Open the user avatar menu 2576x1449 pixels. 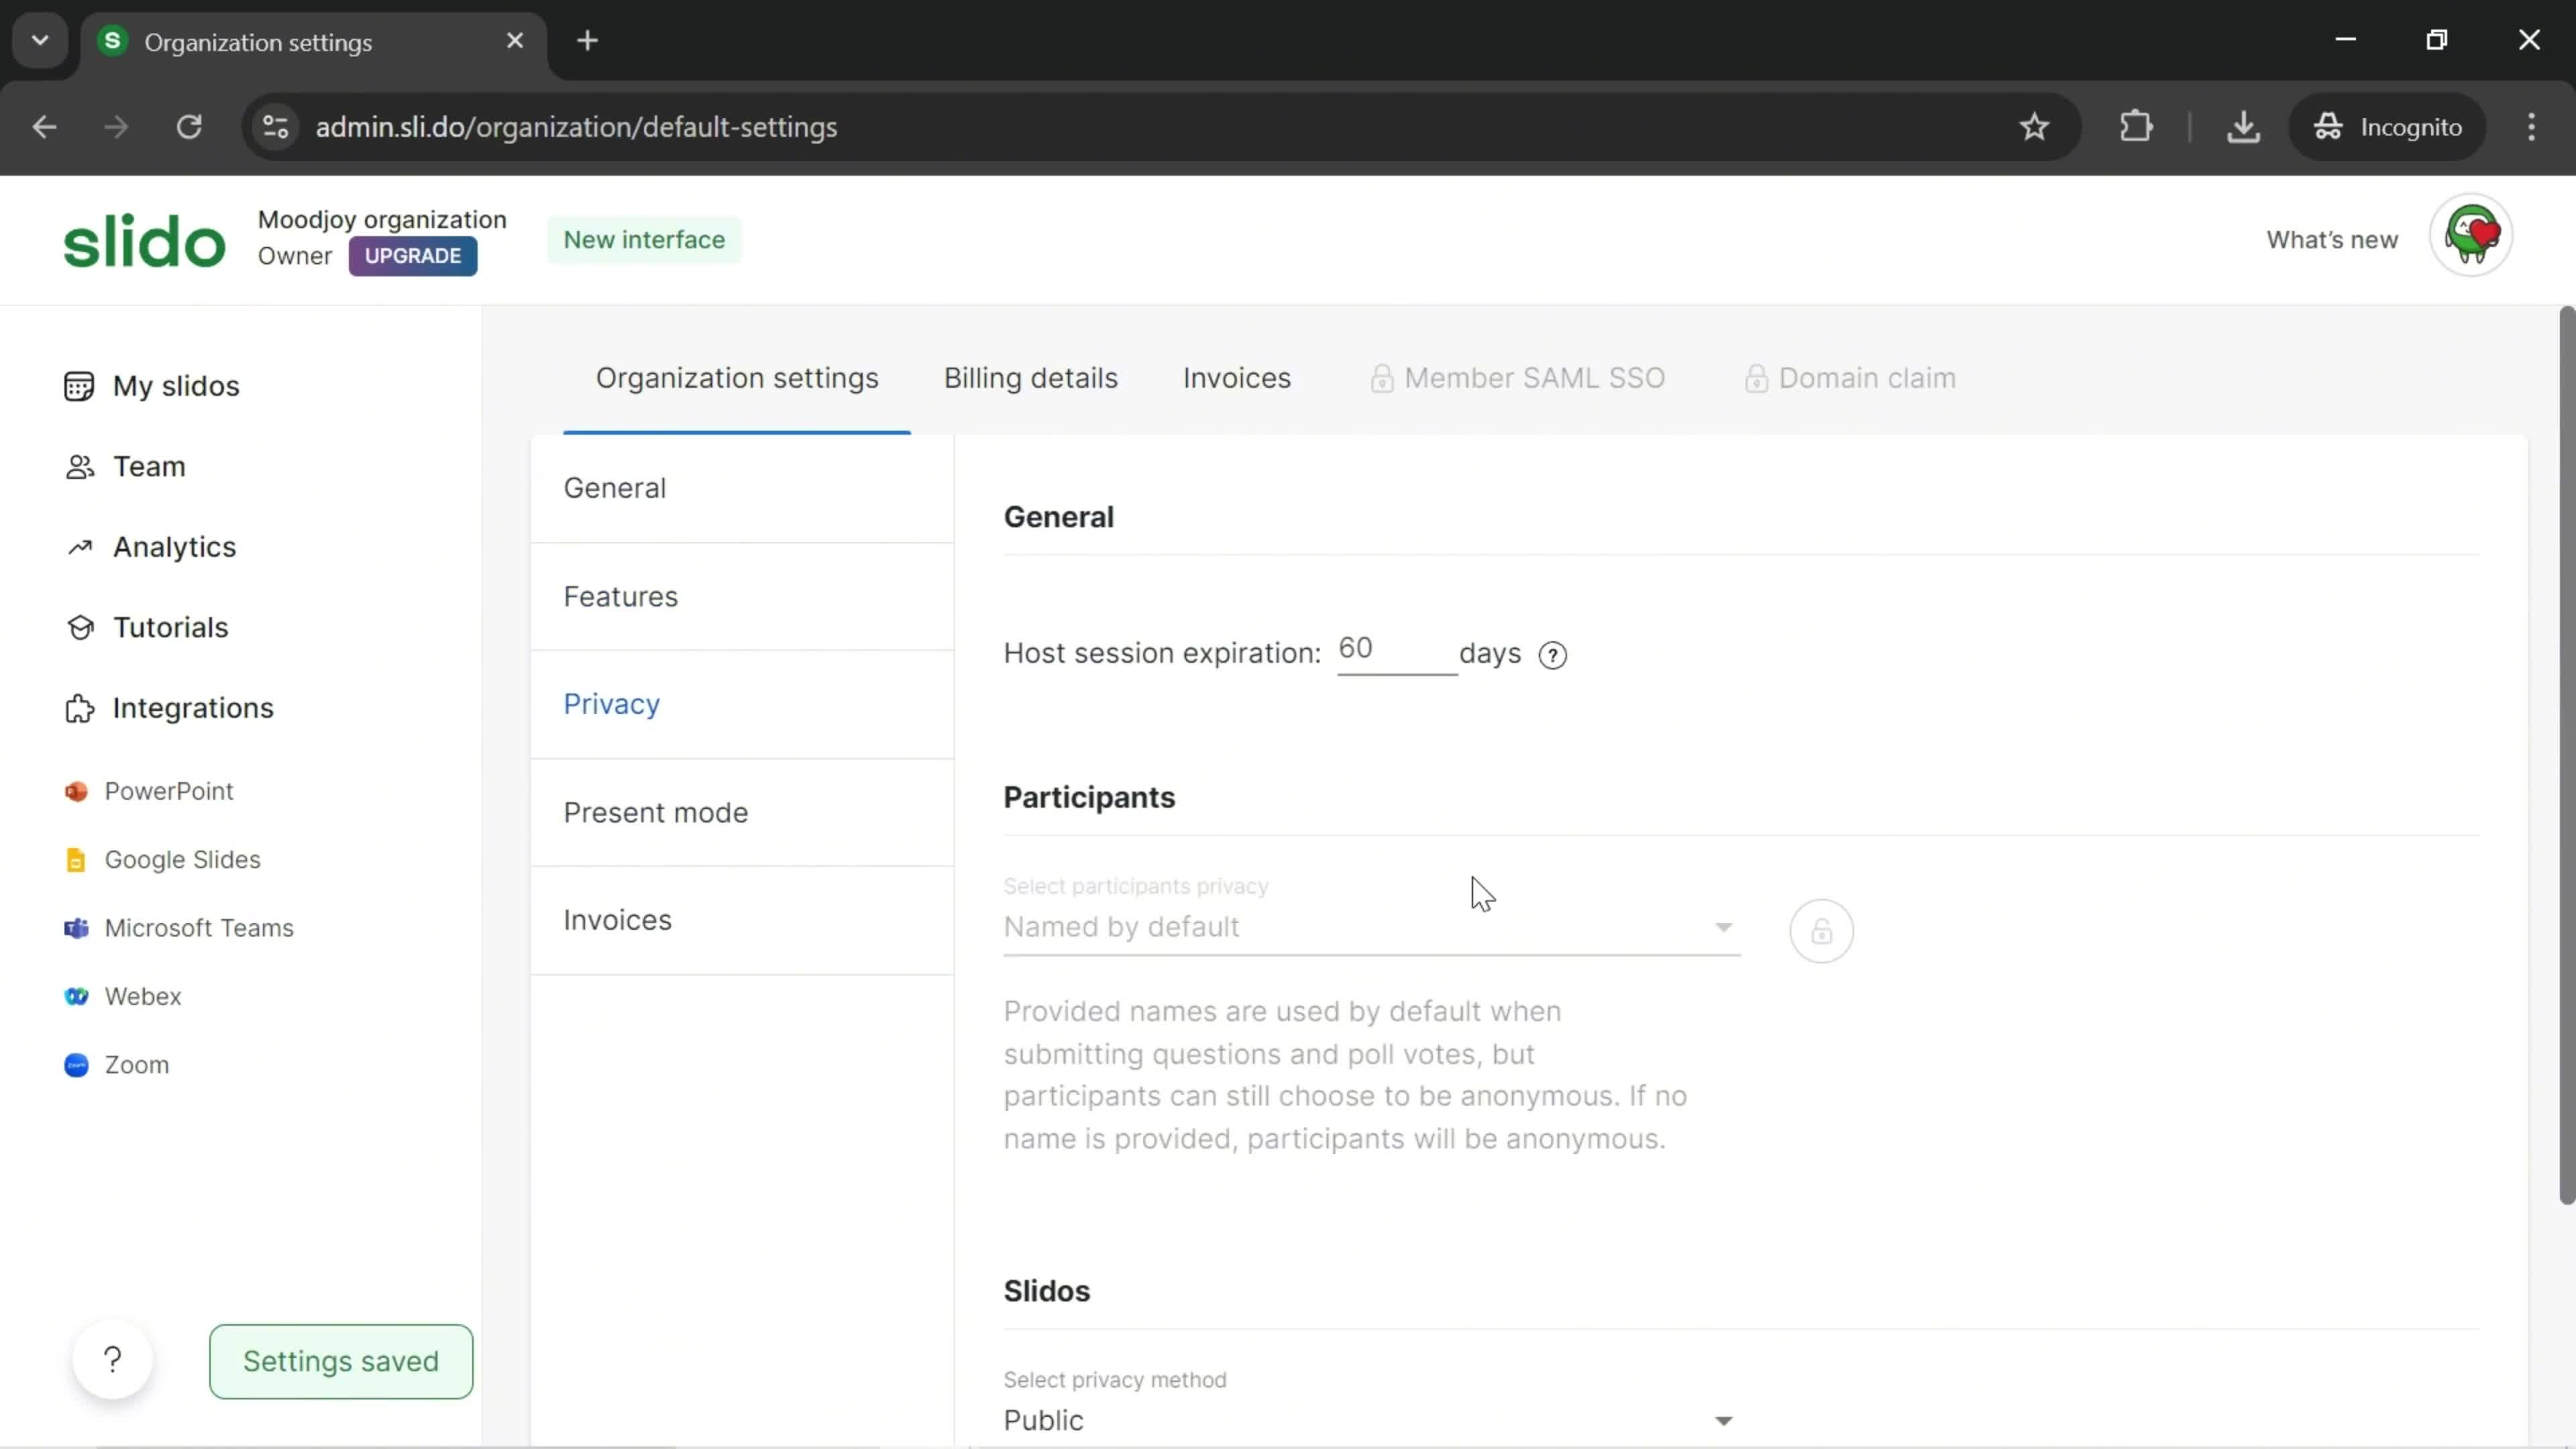(2471, 236)
